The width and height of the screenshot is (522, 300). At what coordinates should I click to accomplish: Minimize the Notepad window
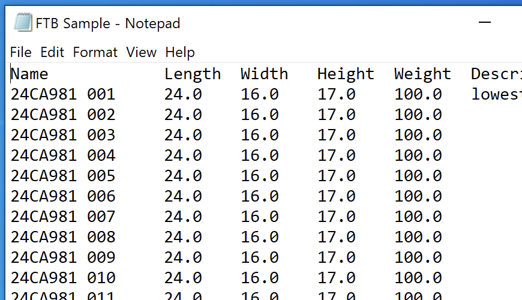click(x=485, y=23)
